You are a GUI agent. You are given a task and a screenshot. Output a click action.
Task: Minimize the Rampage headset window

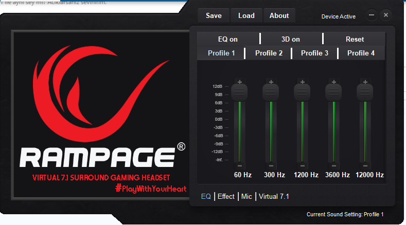click(x=372, y=15)
